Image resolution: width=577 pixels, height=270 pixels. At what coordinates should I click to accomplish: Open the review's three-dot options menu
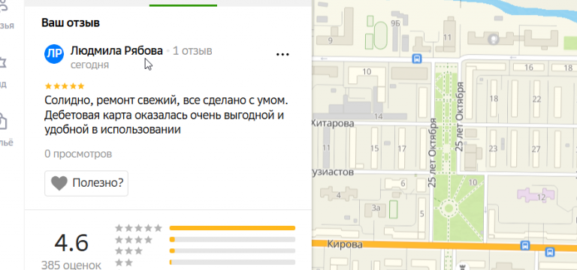(x=282, y=54)
